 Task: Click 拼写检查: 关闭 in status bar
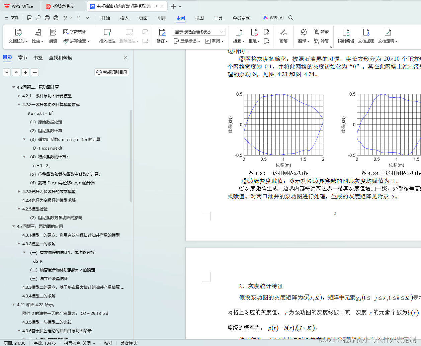click(x=80, y=343)
